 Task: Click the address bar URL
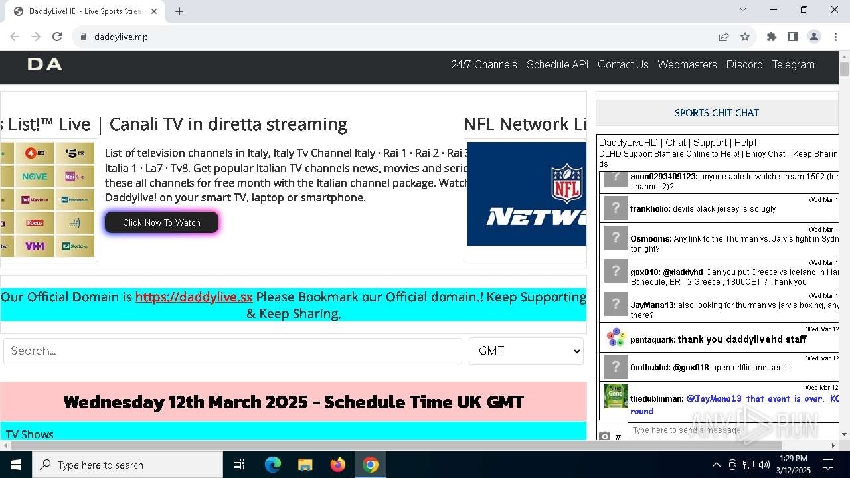click(121, 37)
